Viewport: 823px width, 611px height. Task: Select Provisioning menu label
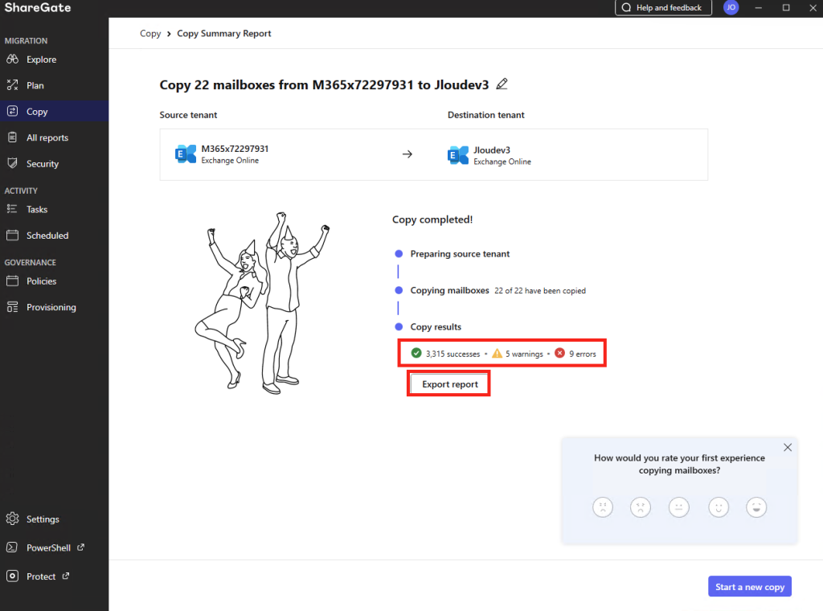click(x=51, y=307)
